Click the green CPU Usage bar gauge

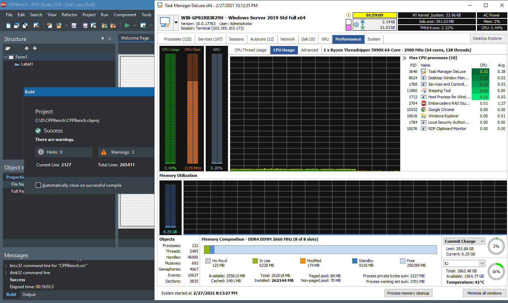[170, 109]
